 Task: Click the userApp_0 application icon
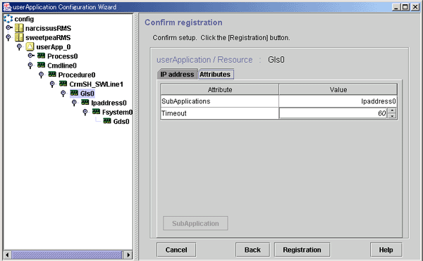click(x=30, y=47)
